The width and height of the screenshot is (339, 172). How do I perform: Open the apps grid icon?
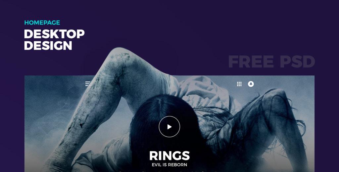pos(239,84)
